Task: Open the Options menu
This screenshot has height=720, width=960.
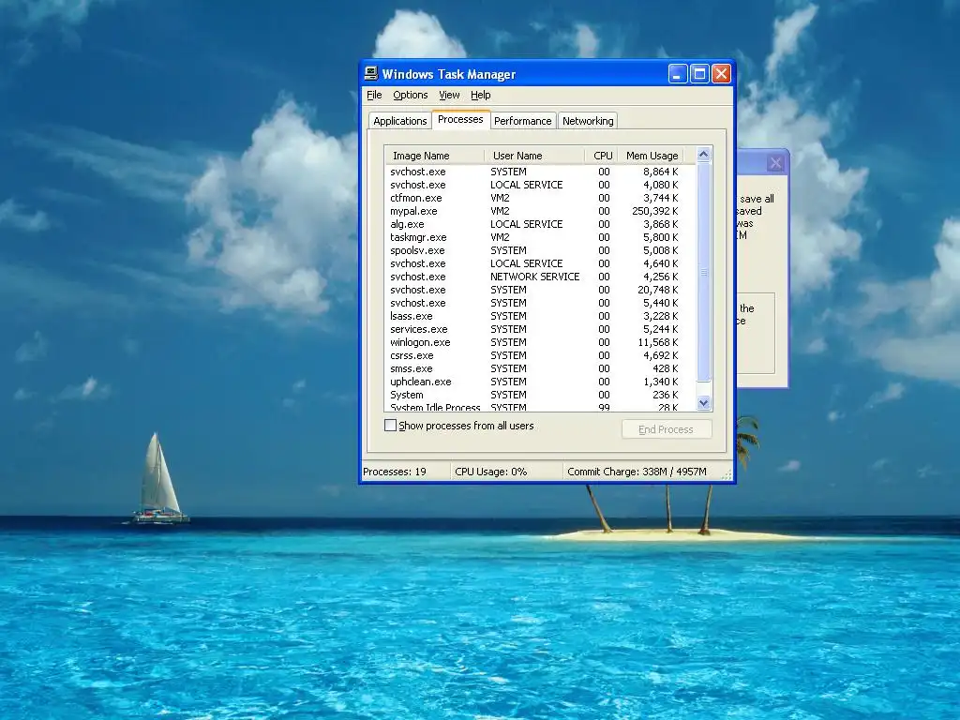Action: (x=411, y=95)
